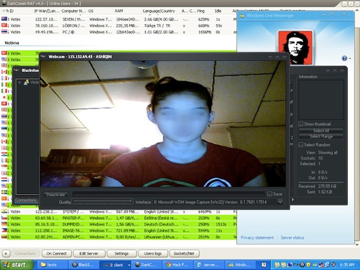Viewport: 360px width, 270px height.
Task: Open the webcam interface dropdown arrow
Action: point(280,202)
